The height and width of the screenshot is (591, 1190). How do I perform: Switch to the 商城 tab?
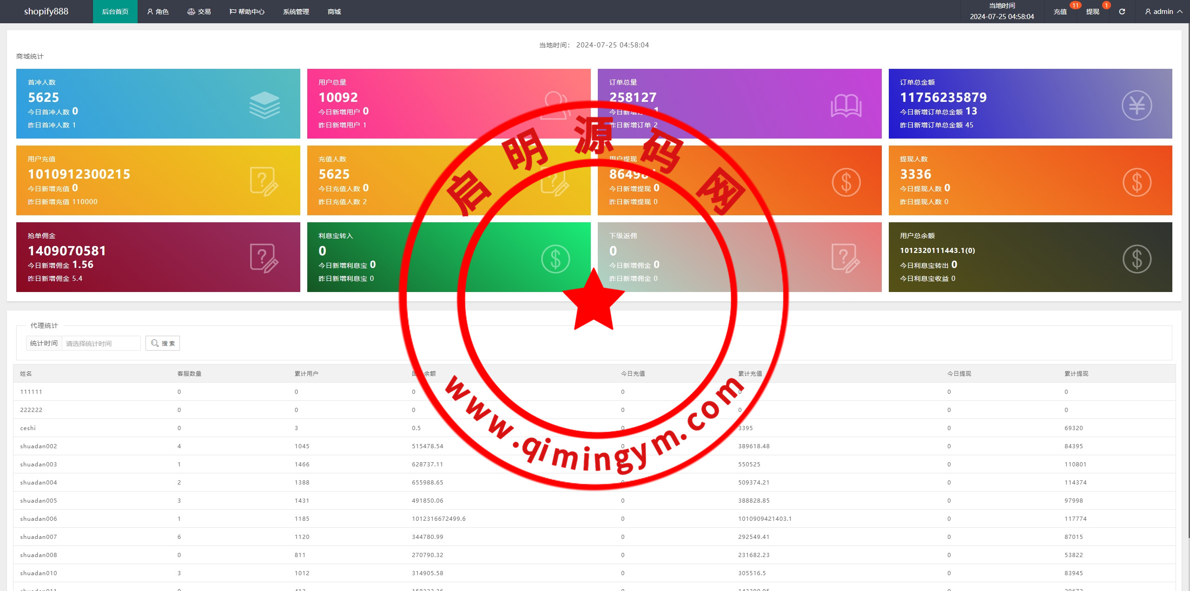coord(334,12)
